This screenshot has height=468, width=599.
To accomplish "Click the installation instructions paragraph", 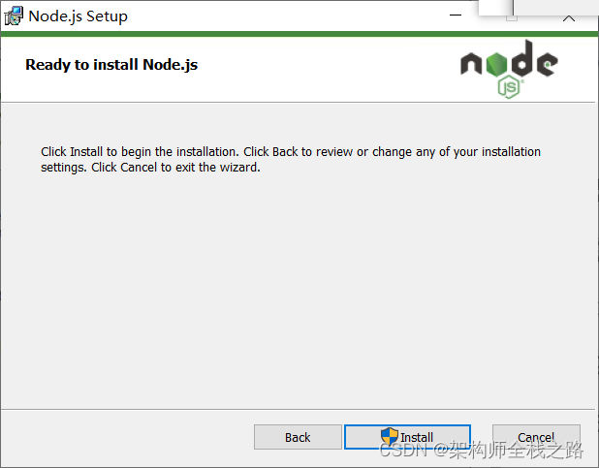I will [291, 159].
